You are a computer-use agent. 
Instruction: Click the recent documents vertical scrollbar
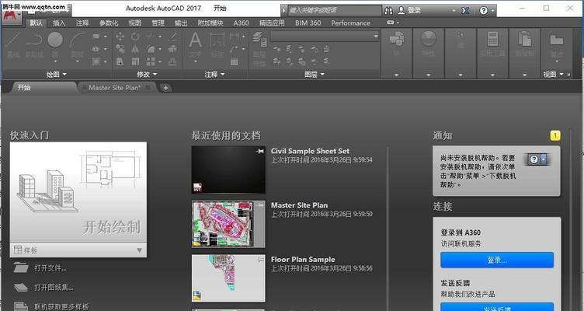[388, 228]
